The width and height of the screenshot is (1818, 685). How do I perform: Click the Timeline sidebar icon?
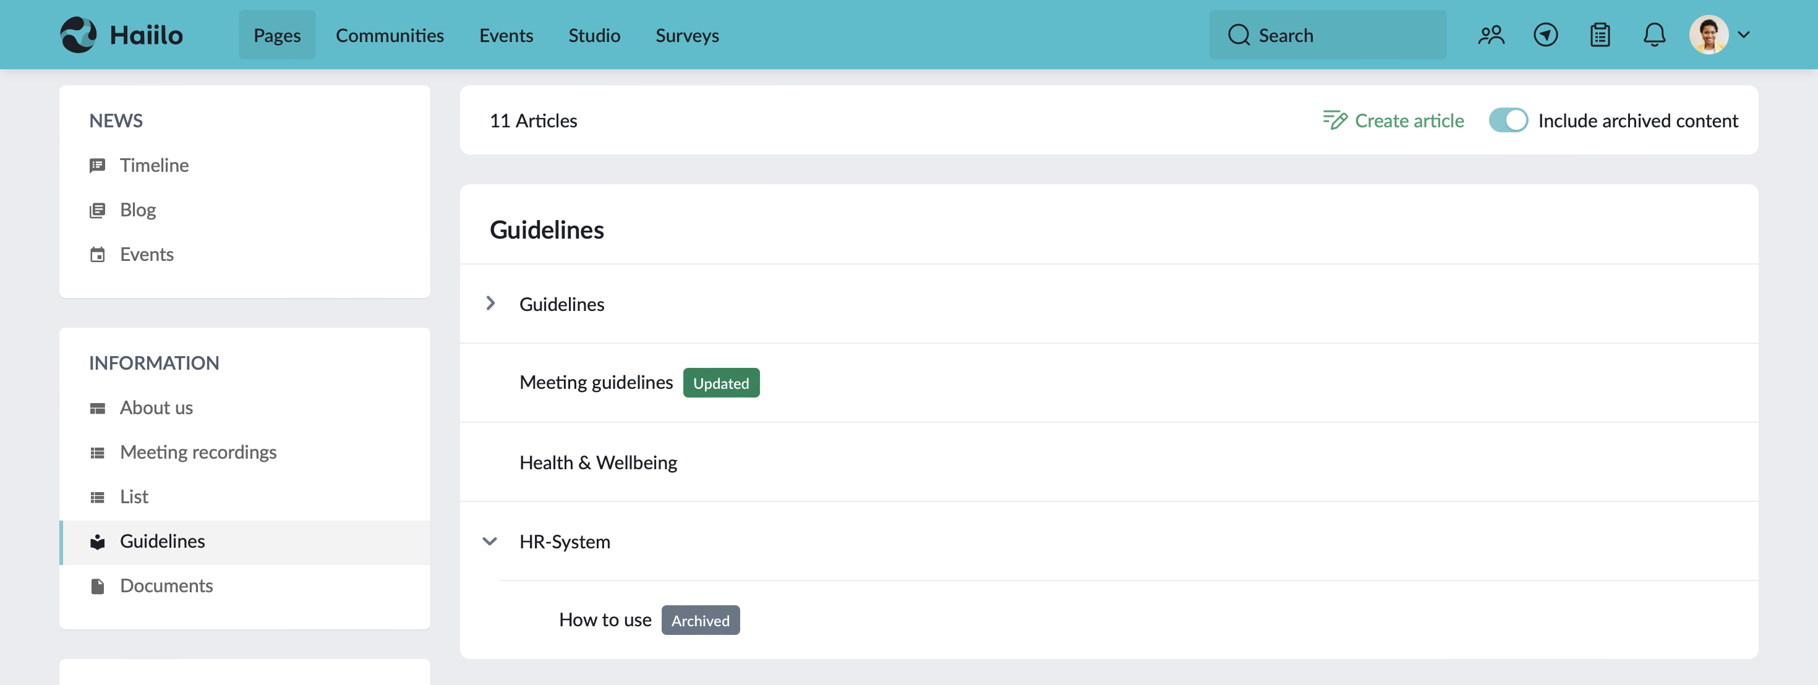(98, 165)
